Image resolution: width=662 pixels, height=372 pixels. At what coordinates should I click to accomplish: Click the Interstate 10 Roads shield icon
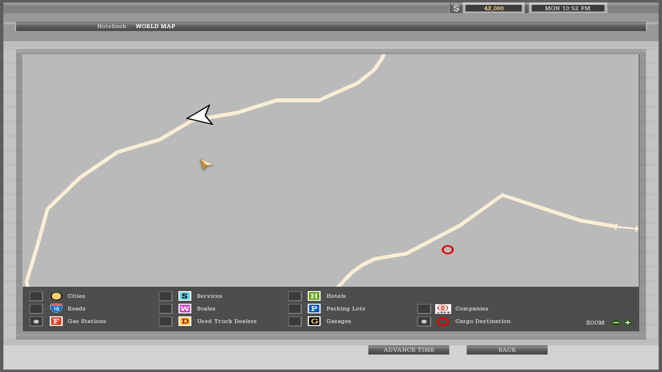pyautogui.click(x=56, y=308)
